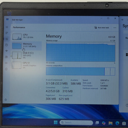Click the Memory usage graph
128x128 pixels.
point(81,52)
